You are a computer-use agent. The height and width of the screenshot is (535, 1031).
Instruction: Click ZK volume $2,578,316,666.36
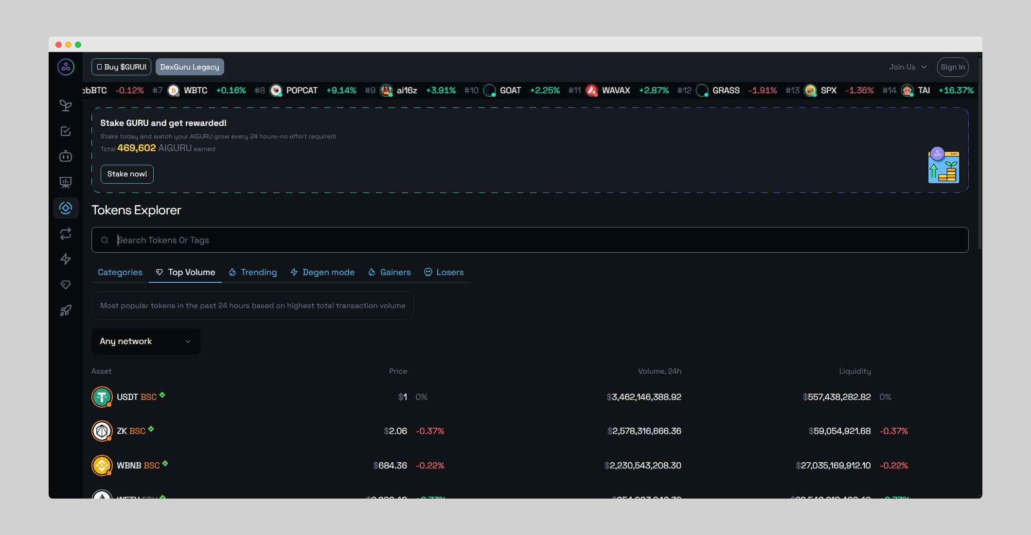(644, 431)
